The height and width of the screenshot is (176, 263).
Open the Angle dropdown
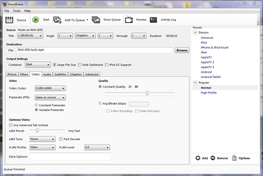65,36
